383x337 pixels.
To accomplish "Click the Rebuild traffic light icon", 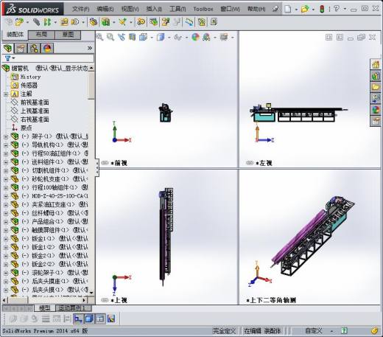I will [x=322, y=9].
